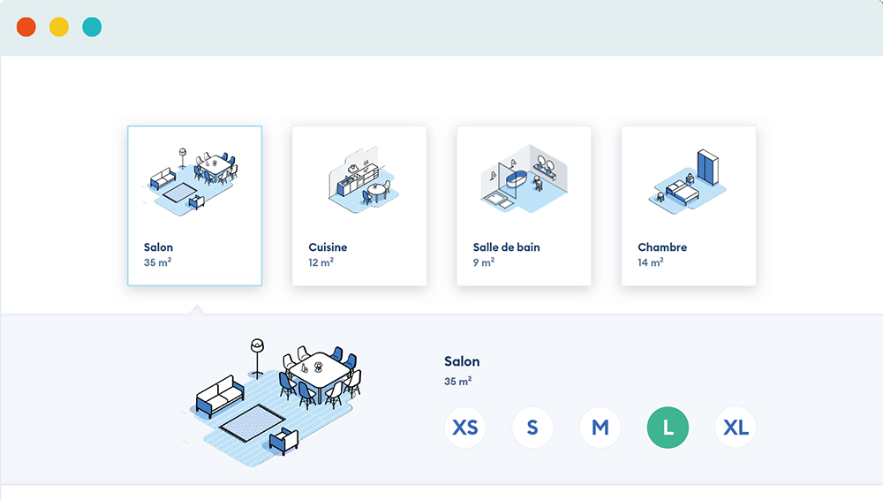Screen dimensions: 883x500
Task: Click the 9 m² area text
Action: point(483,262)
